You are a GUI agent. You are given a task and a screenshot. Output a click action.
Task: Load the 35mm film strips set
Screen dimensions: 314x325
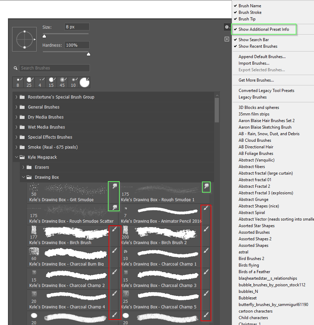pos(254,114)
